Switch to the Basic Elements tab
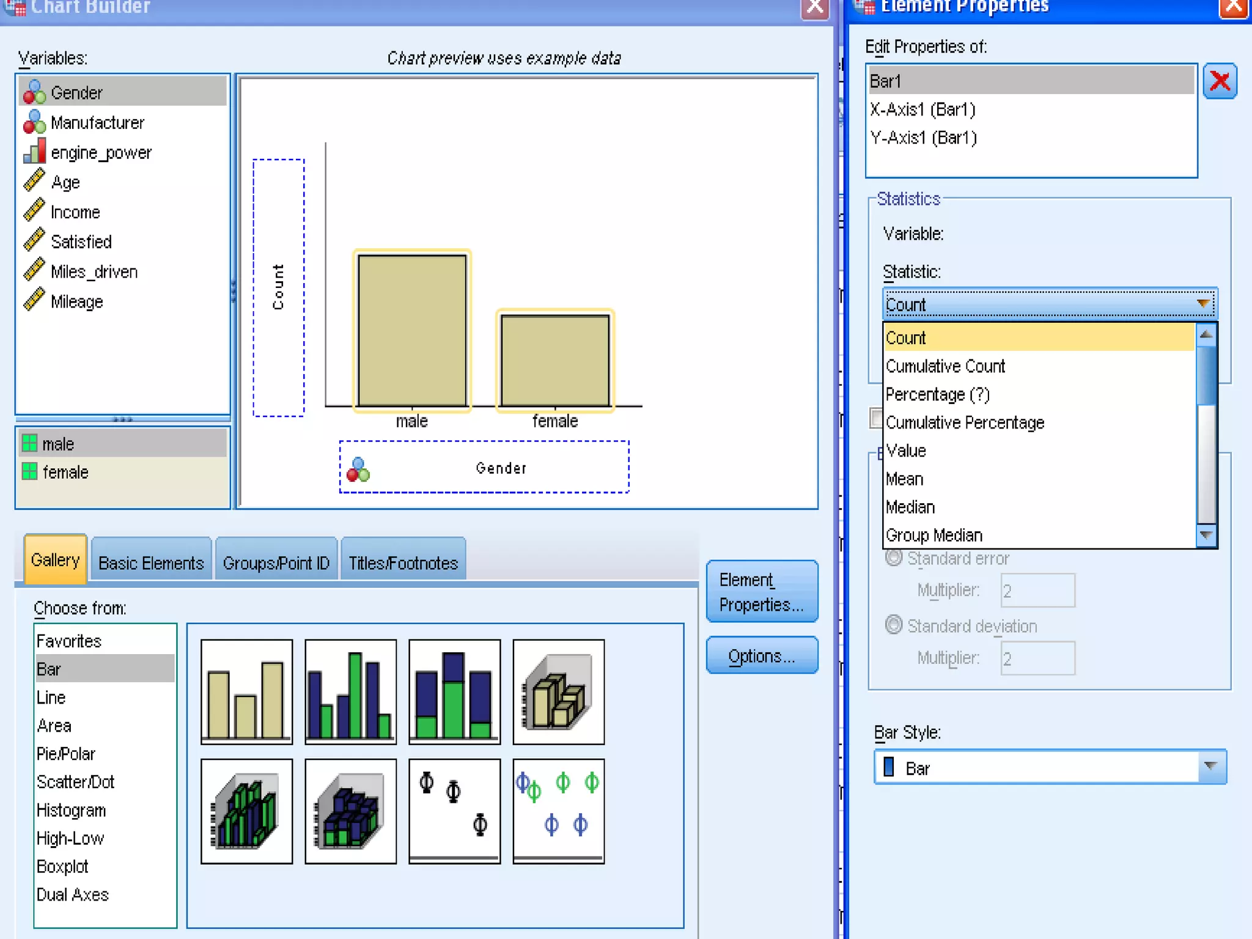The image size is (1252, 939). [151, 562]
